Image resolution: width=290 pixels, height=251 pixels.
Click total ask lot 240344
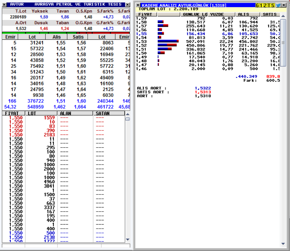pos(105,101)
